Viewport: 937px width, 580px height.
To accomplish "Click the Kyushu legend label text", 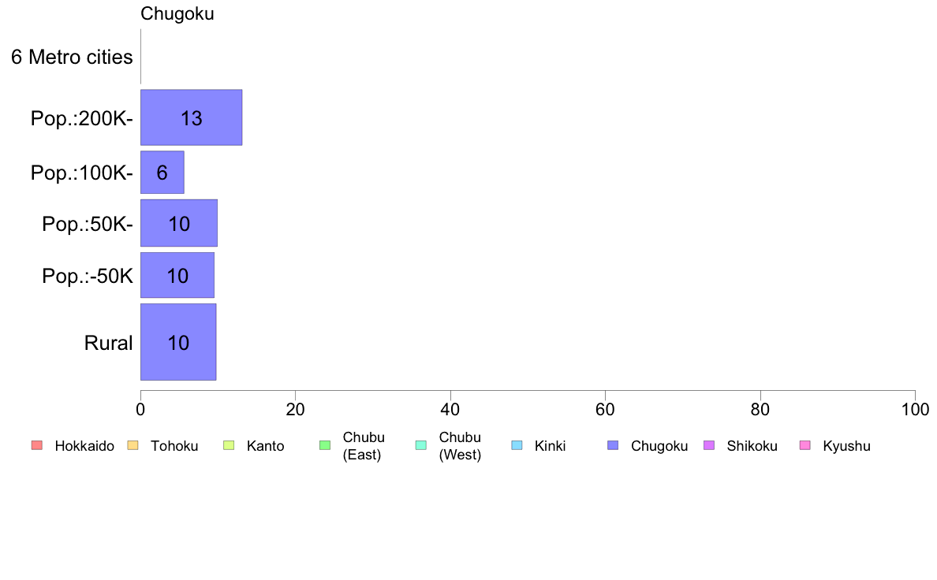I will [846, 446].
